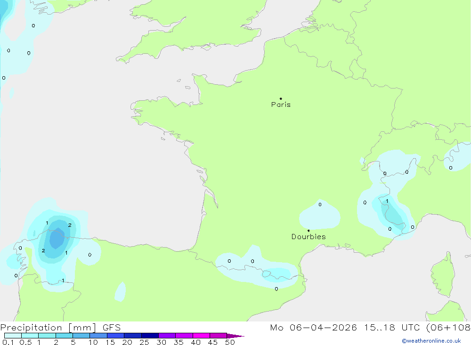The height and width of the screenshot is (345, 471).
Task: Pick the 0.1–0.5 mm legend swatch
Action: (x=13, y=336)
